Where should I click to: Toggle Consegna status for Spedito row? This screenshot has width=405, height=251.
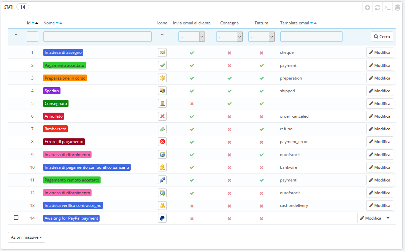click(229, 91)
